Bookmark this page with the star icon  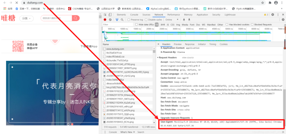point(263,3)
